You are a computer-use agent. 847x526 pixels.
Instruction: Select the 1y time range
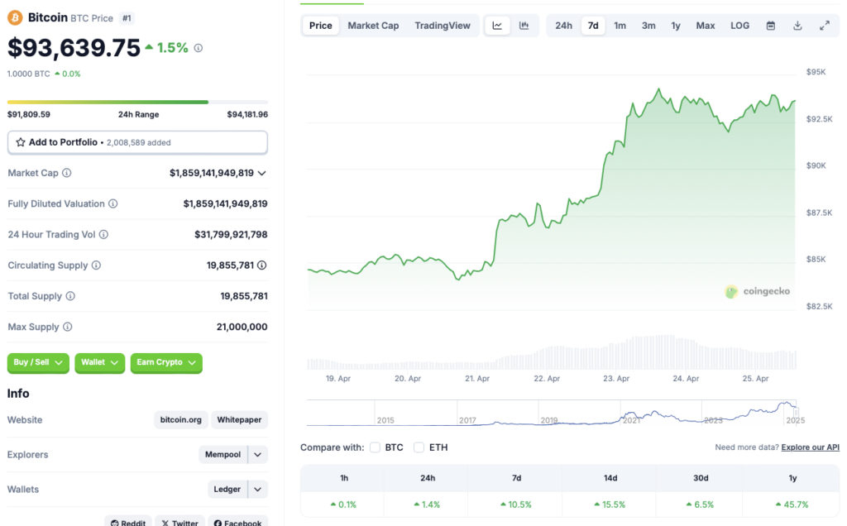(x=676, y=26)
